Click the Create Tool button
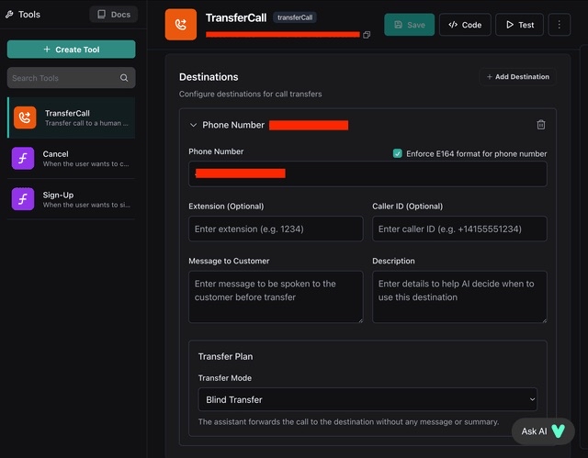The image size is (588, 458). click(x=72, y=50)
